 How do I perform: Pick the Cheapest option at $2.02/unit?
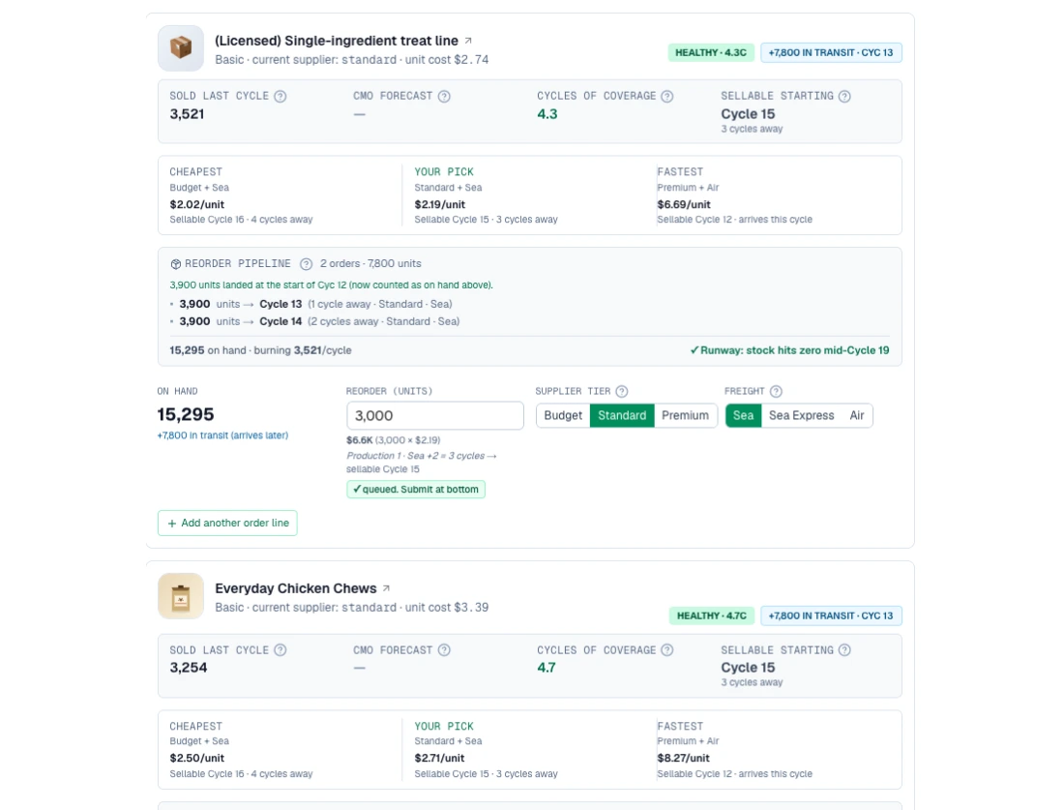280,195
